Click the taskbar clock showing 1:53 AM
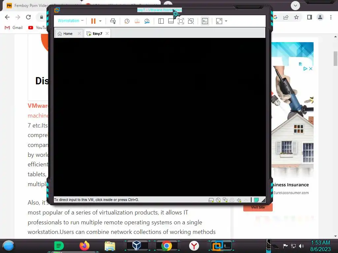This screenshot has height=253, width=338. [320, 246]
